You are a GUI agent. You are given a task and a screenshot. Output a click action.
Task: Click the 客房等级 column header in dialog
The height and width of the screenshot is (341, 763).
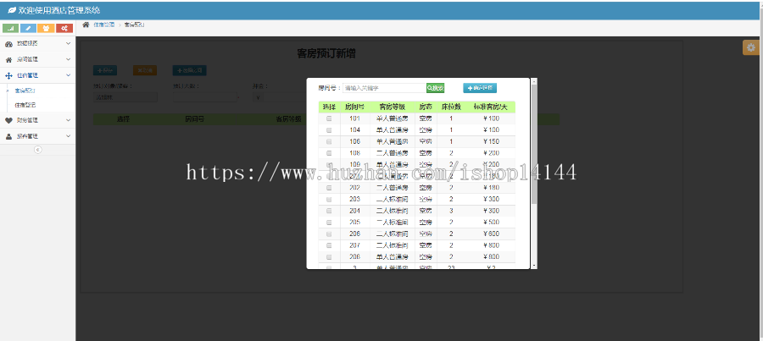click(393, 107)
